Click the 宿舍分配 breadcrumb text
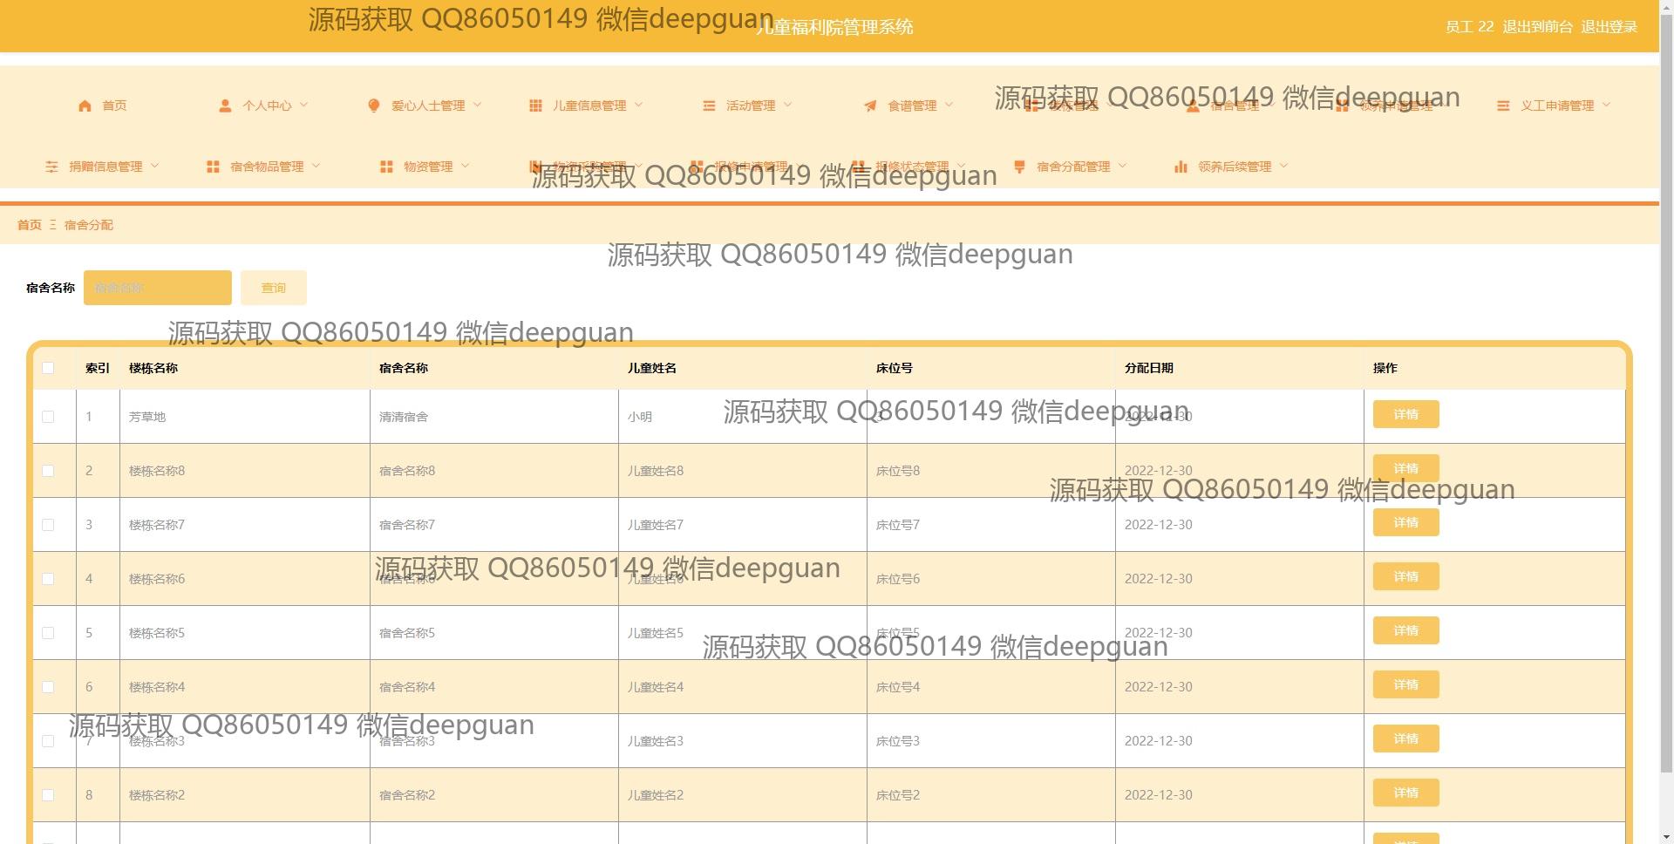 click(89, 225)
